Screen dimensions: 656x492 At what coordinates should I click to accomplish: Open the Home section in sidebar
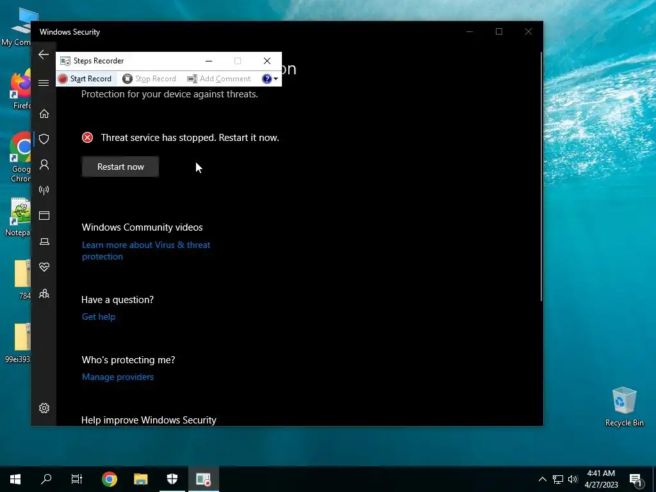tap(44, 114)
